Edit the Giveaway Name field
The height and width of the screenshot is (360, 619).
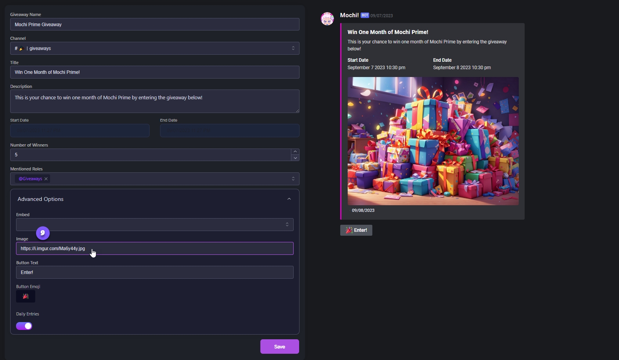click(x=155, y=24)
